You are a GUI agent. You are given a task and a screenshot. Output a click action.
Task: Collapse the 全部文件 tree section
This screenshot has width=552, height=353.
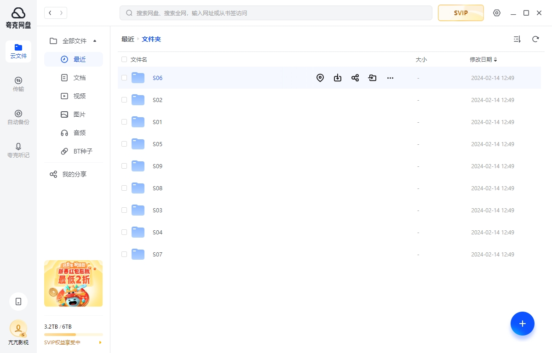pos(95,41)
